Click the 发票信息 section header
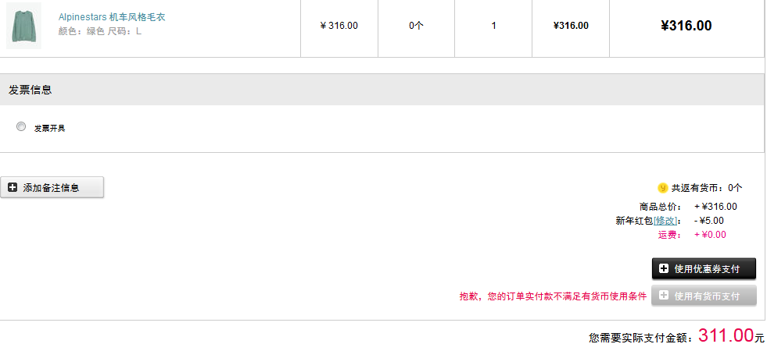Image resolution: width=767 pixels, height=351 pixels. (30, 90)
